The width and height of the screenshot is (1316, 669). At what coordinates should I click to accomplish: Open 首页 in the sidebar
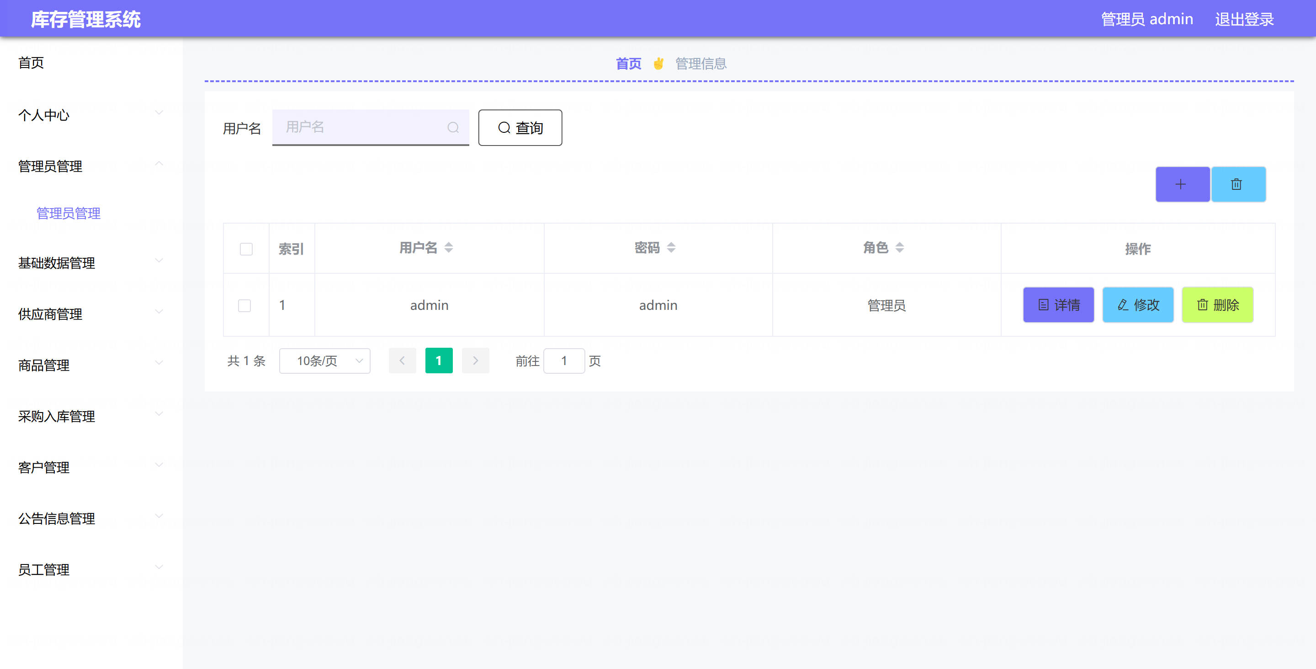(31, 62)
